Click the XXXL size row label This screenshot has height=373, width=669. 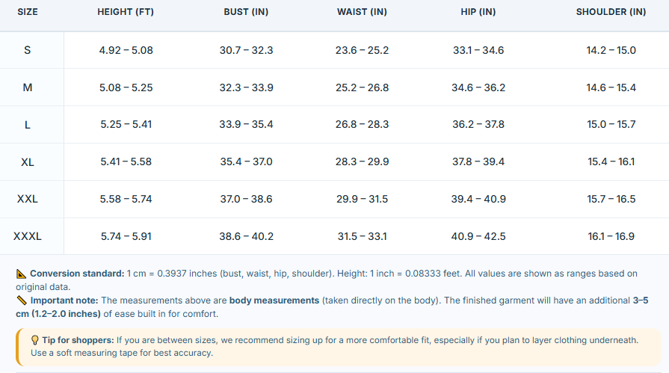(x=28, y=236)
